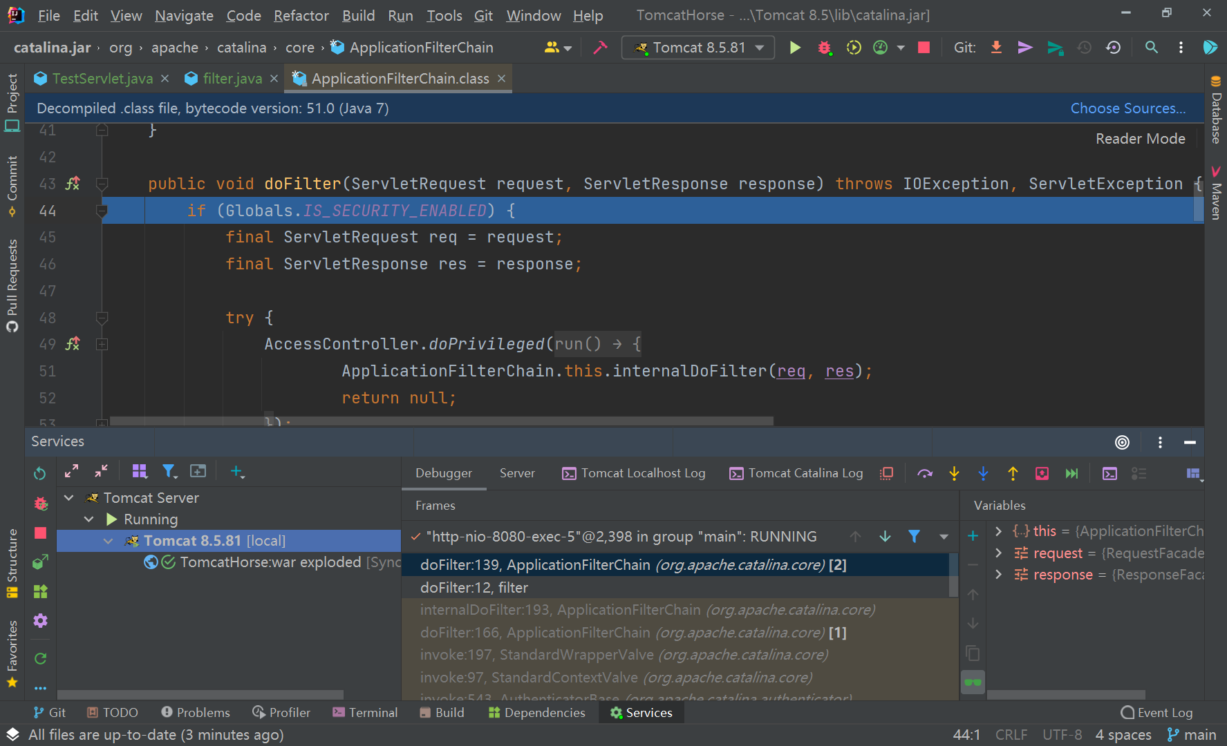Expand the 'this' variable

point(998,531)
